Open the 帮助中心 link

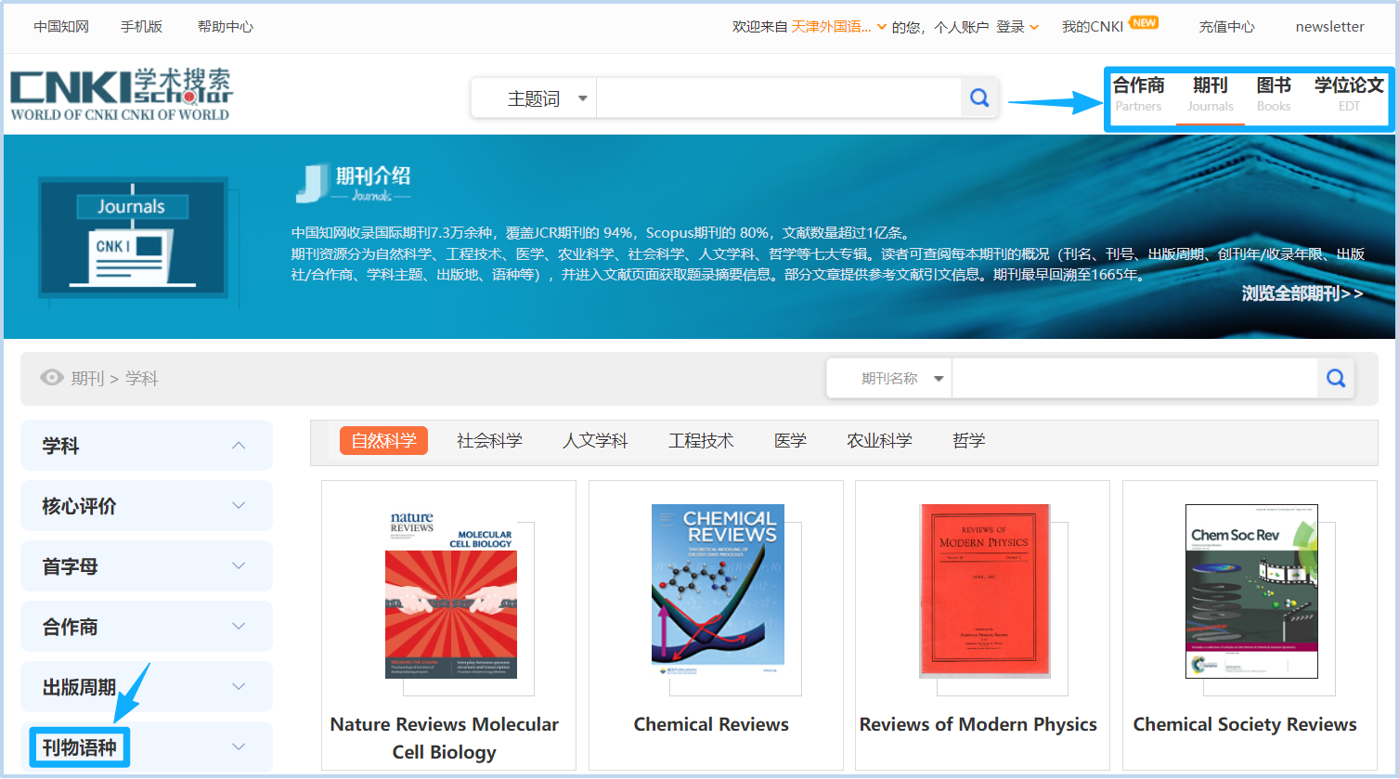point(225,27)
